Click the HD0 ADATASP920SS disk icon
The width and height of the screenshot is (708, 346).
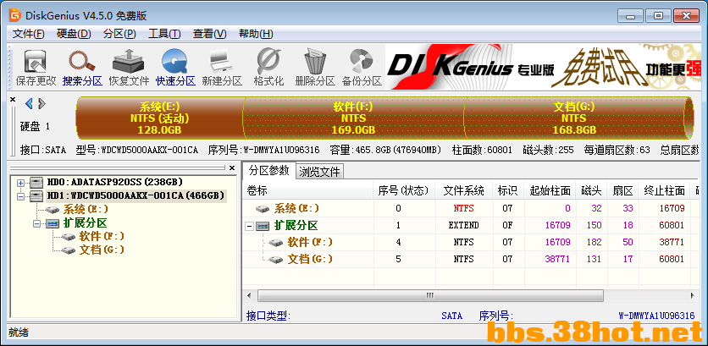pyautogui.click(x=36, y=183)
